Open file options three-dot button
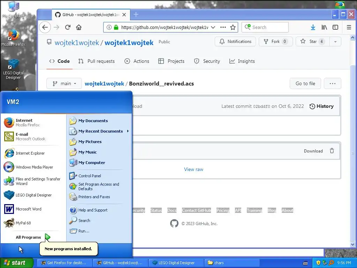Image resolution: width=357 pixels, height=268 pixels. (332, 84)
